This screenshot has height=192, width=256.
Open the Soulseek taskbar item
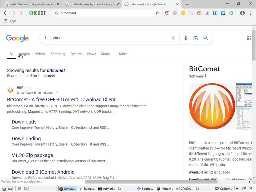[145, 189]
